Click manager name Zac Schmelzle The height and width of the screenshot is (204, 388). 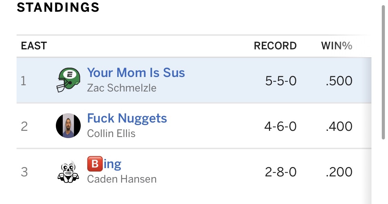coord(121,88)
